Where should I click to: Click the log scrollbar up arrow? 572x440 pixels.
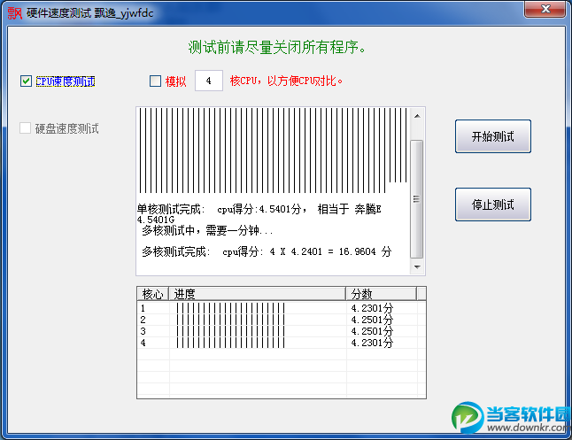(x=417, y=116)
